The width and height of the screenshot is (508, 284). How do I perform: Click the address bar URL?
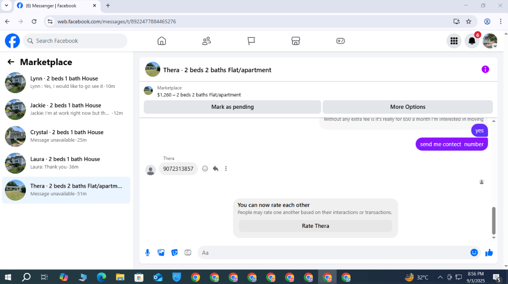117,21
